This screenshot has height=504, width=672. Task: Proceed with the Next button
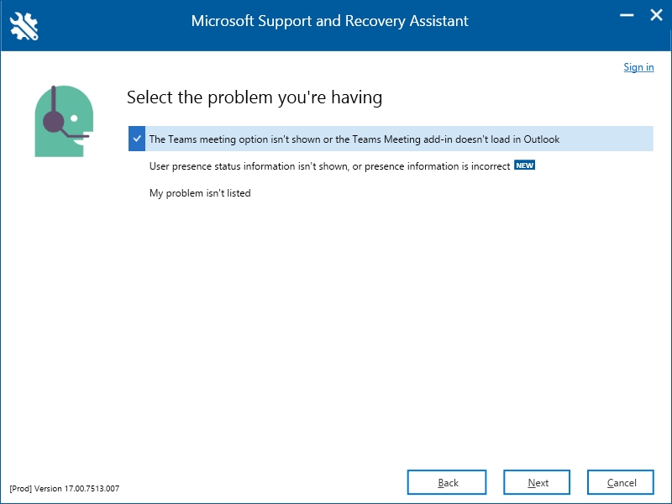538,482
